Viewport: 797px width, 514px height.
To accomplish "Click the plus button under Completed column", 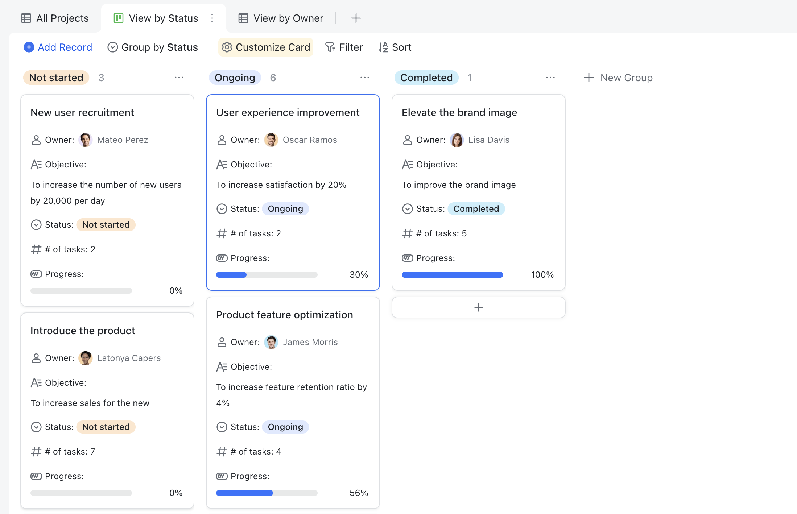I will click(478, 307).
